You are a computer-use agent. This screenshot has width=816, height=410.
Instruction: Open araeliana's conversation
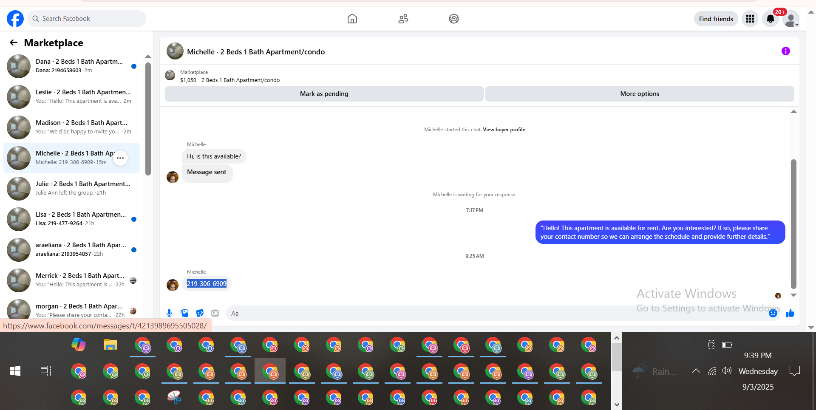[x=71, y=250]
